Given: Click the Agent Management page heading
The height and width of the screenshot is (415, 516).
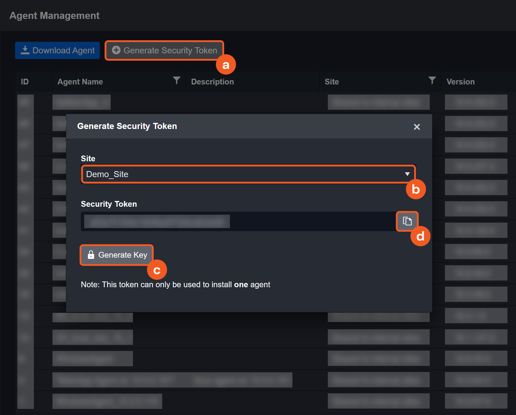Looking at the screenshot, I should click(55, 16).
